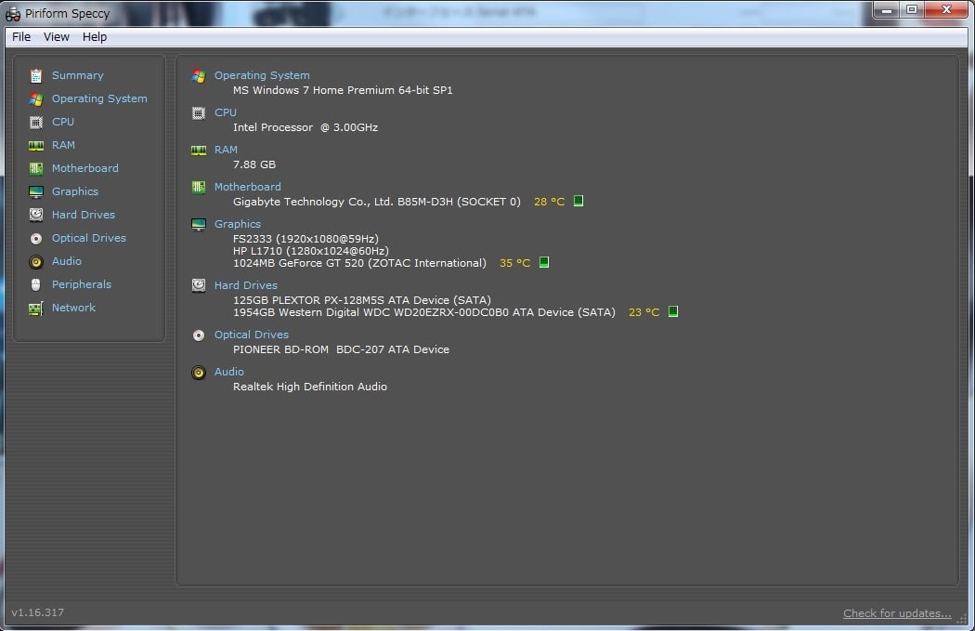This screenshot has height=631, width=975.
Task: Click green temperature indicator next to 23 °C
Action: [x=673, y=311]
